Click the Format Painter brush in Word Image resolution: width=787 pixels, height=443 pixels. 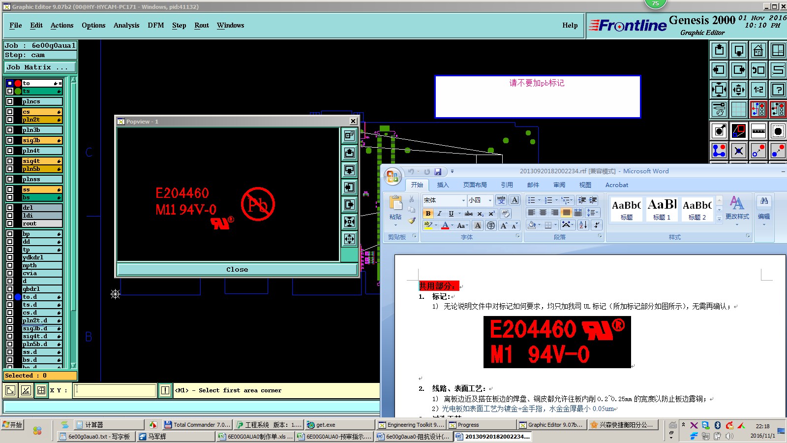coord(412,221)
